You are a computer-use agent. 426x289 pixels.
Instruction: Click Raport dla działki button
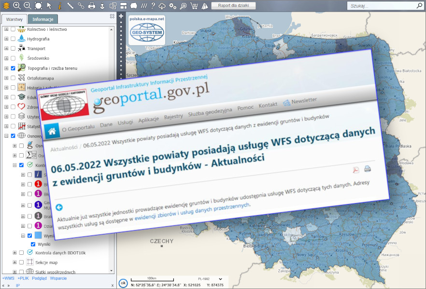click(233, 5)
